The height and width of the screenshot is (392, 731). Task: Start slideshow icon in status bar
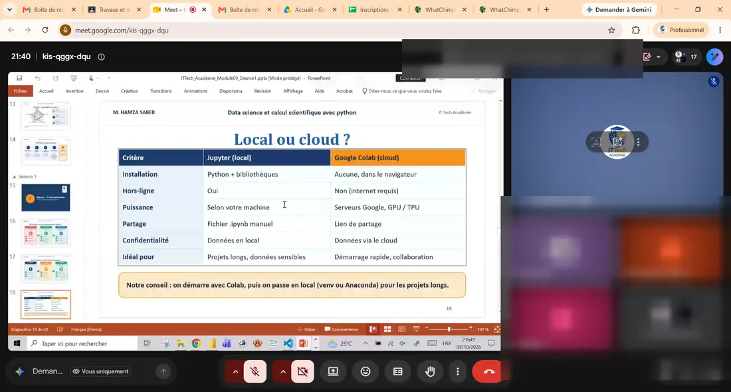pyautogui.click(x=416, y=330)
